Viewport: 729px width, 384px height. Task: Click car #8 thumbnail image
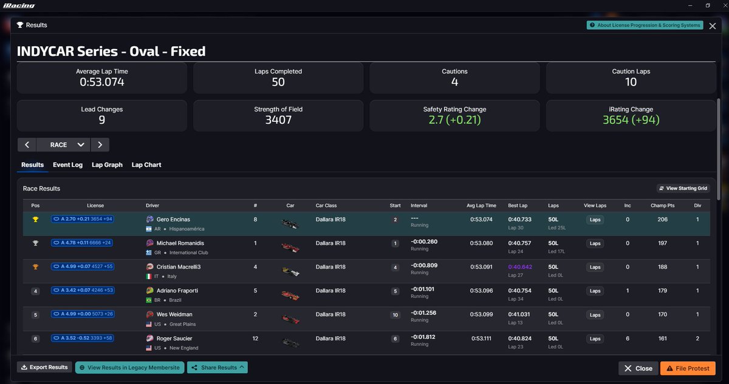290,224
